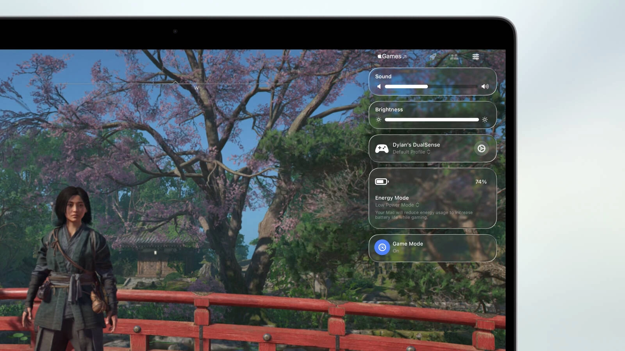The height and width of the screenshot is (351, 625).
Task: Adjust the Brightness slider
Action: tap(432, 119)
